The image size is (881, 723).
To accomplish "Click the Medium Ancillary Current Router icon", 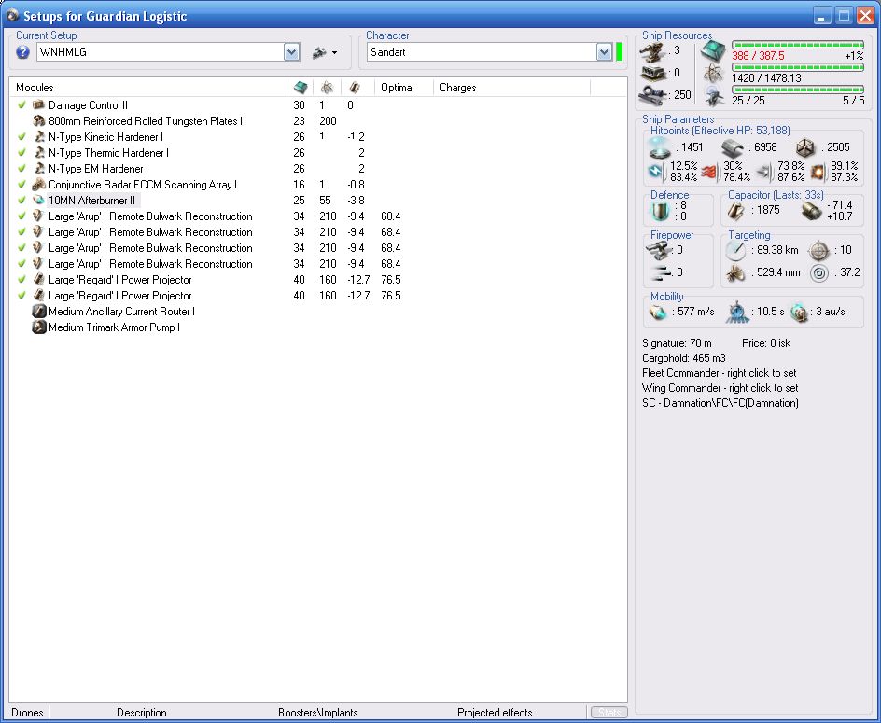I will [38, 312].
